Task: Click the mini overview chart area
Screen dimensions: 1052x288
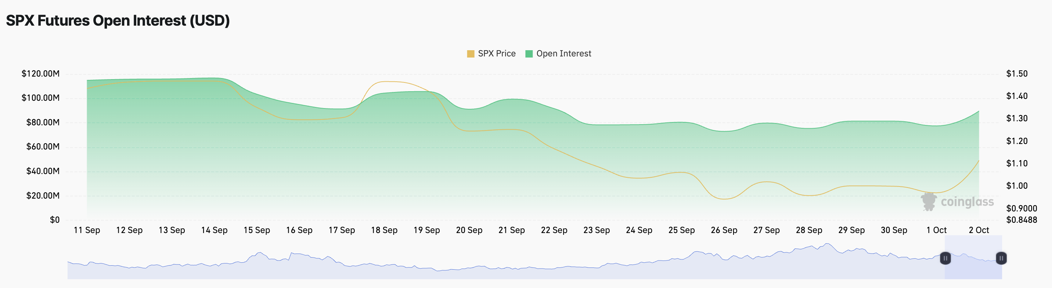Action: pyautogui.click(x=534, y=258)
